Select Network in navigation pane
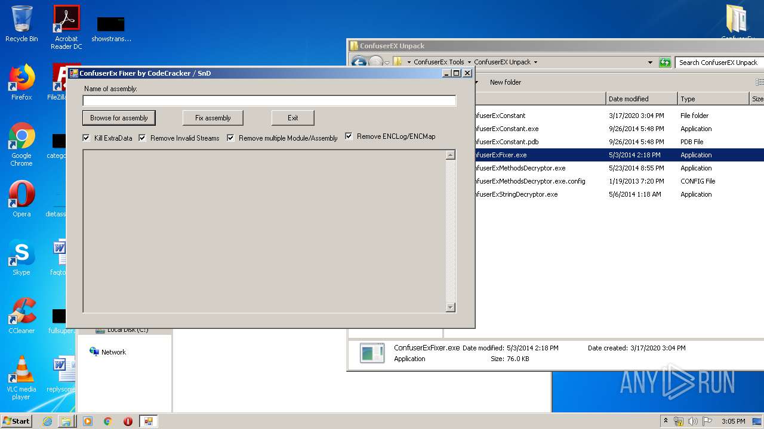The image size is (764, 429). tap(108, 352)
